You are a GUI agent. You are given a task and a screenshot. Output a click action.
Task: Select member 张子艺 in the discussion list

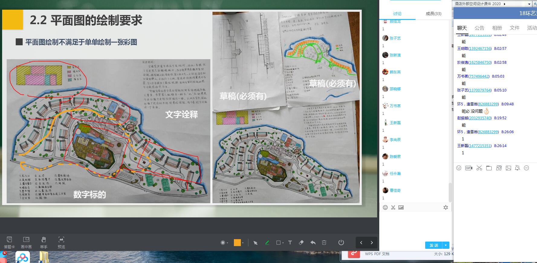point(395,38)
